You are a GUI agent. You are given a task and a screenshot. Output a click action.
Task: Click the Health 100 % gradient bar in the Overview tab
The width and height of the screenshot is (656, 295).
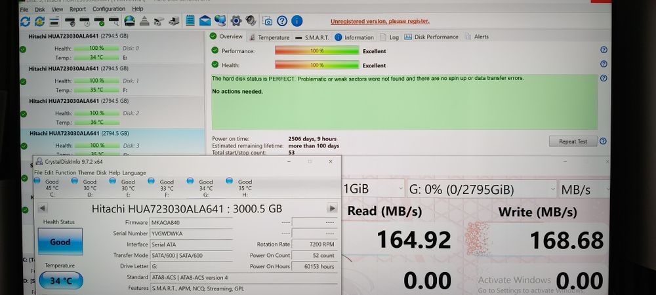(317, 65)
